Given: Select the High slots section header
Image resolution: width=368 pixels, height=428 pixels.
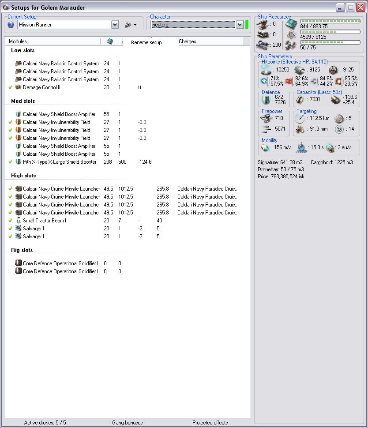Looking at the screenshot, I should (23, 176).
